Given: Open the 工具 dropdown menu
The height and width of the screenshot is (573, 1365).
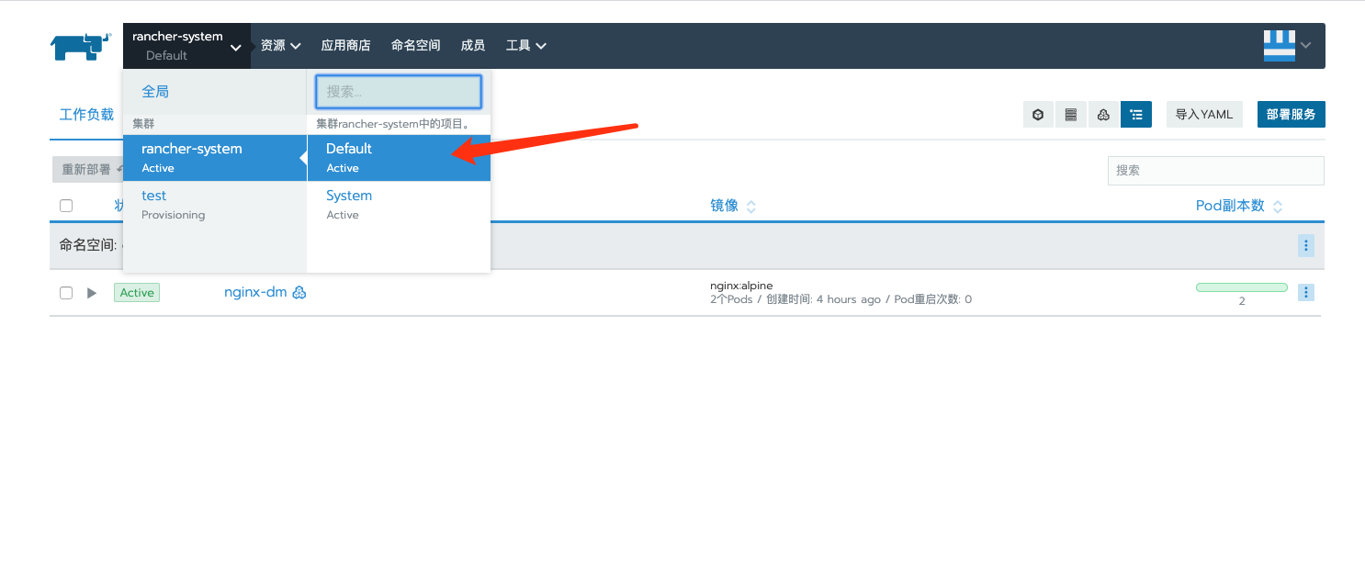Looking at the screenshot, I should pyautogui.click(x=525, y=45).
